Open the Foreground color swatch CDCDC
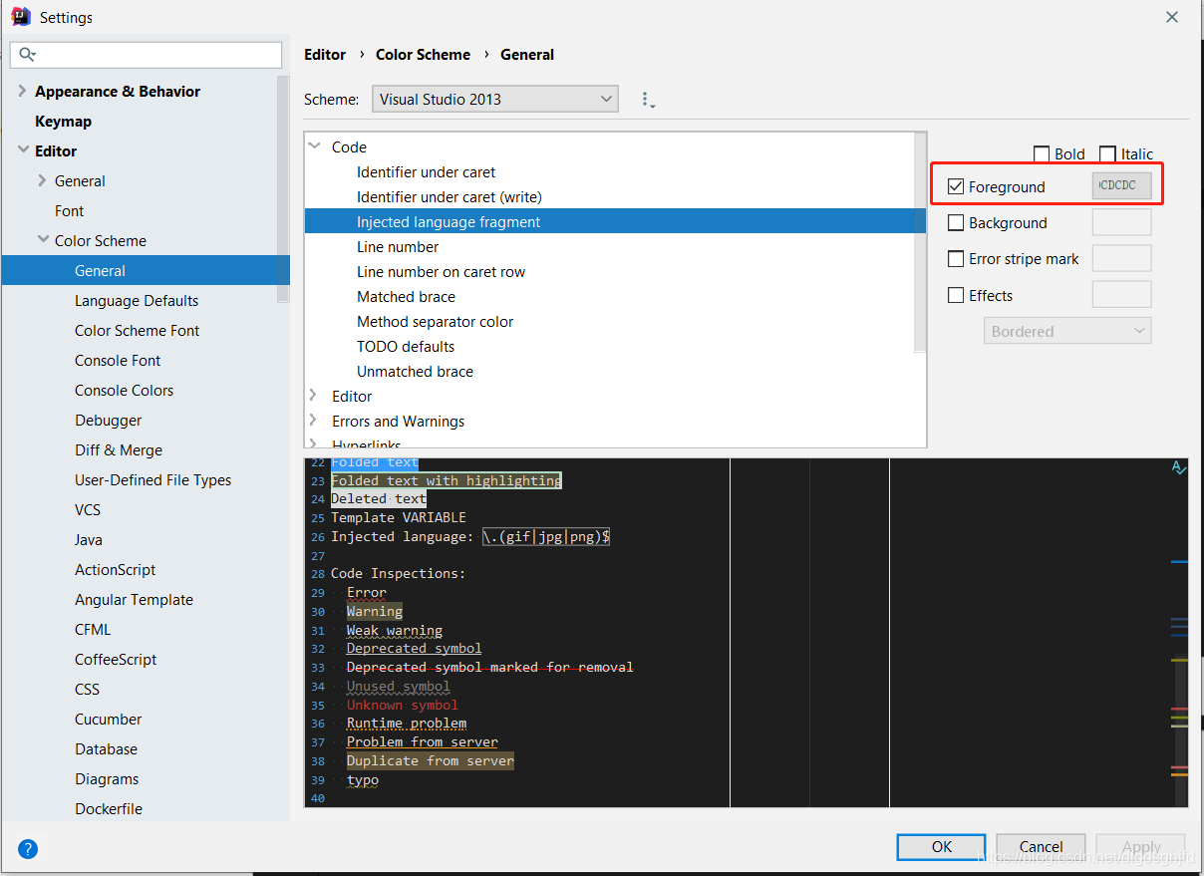This screenshot has width=1204, height=876. (1122, 185)
